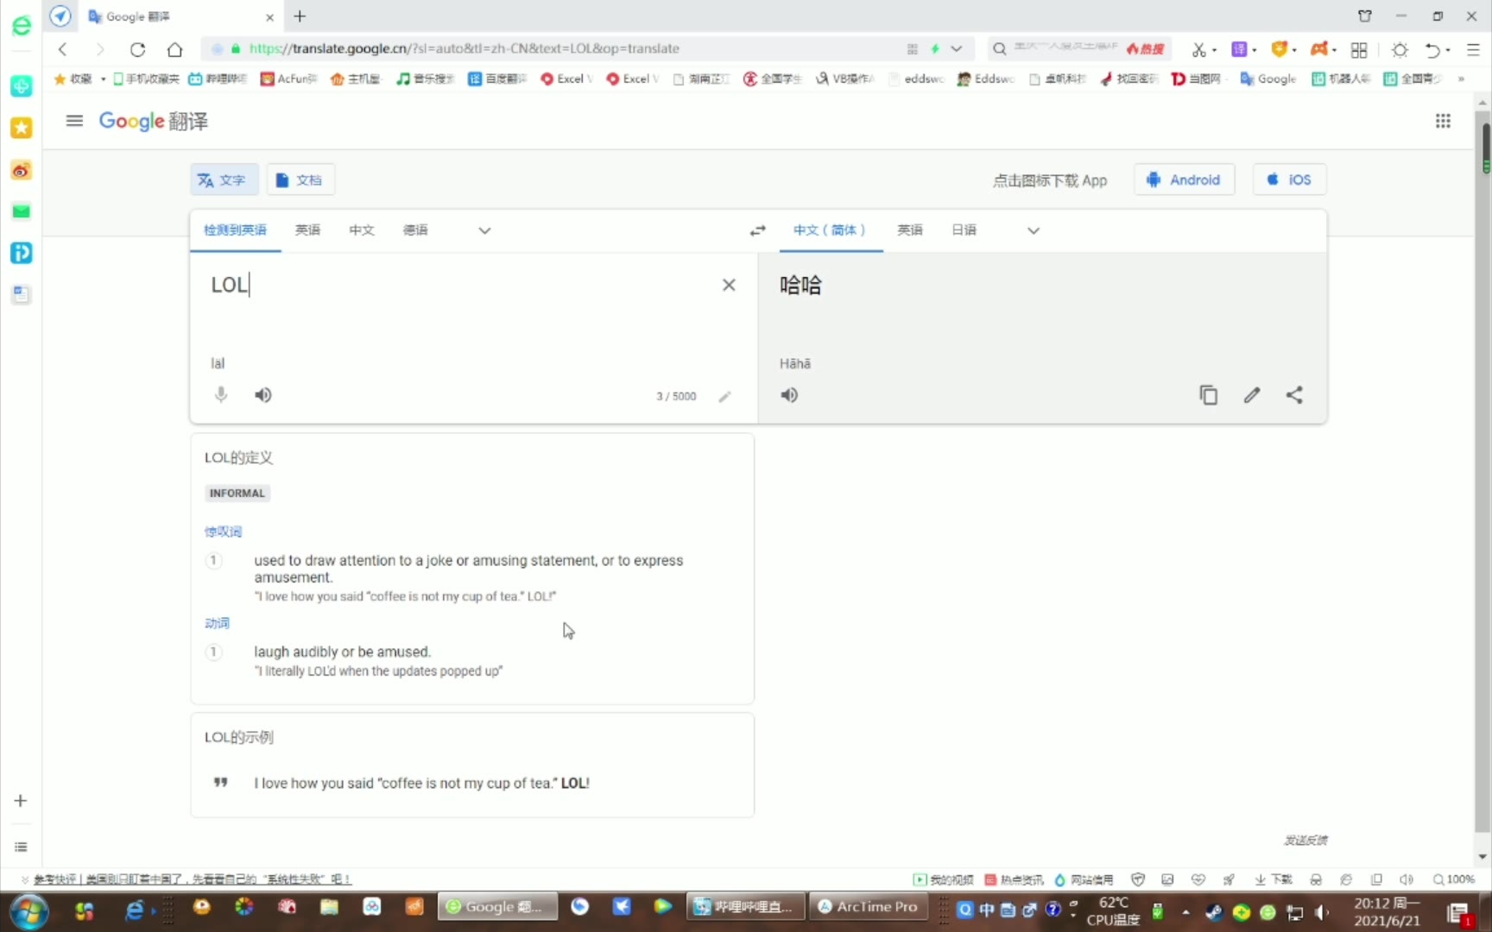Open the 百度翻译 bookmark
Screen dimensions: 1492x932
click(496, 79)
